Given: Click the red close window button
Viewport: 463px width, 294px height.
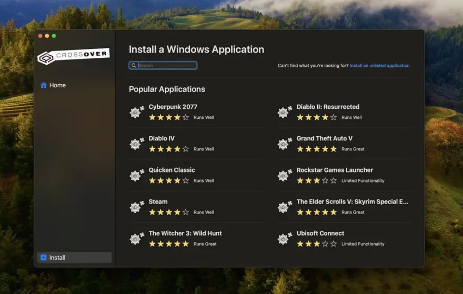Looking at the screenshot, I should tap(40, 36).
